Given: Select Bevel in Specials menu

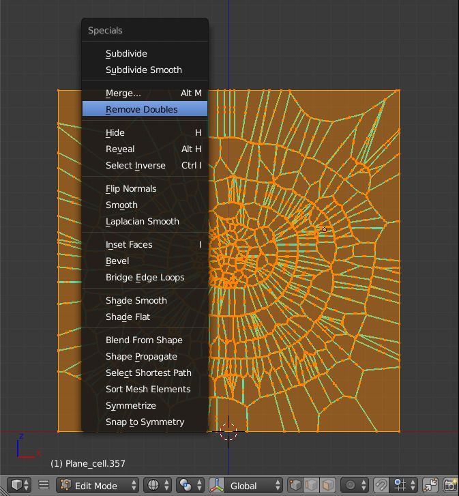Looking at the screenshot, I should 145,261.
